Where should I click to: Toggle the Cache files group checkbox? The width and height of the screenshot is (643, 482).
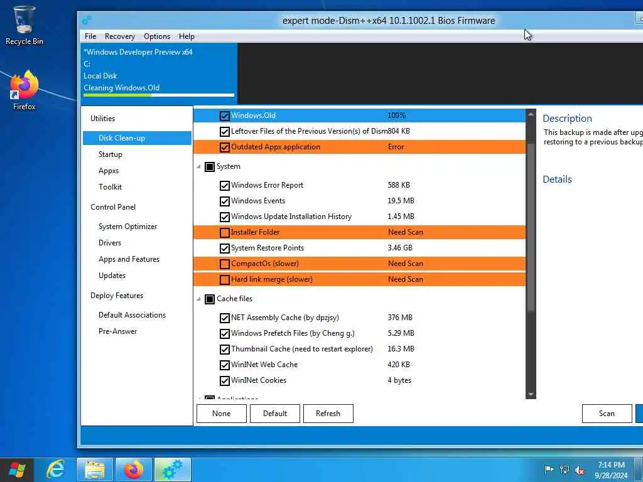(210, 299)
